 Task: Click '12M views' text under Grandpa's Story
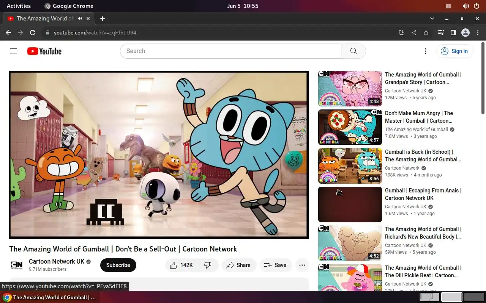[x=396, y=98]
